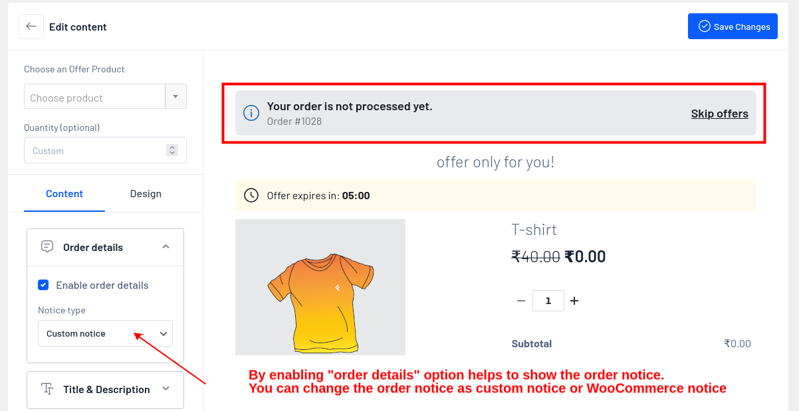Click the Title & Description text icon
799x411 pixels.
(47, 389)
